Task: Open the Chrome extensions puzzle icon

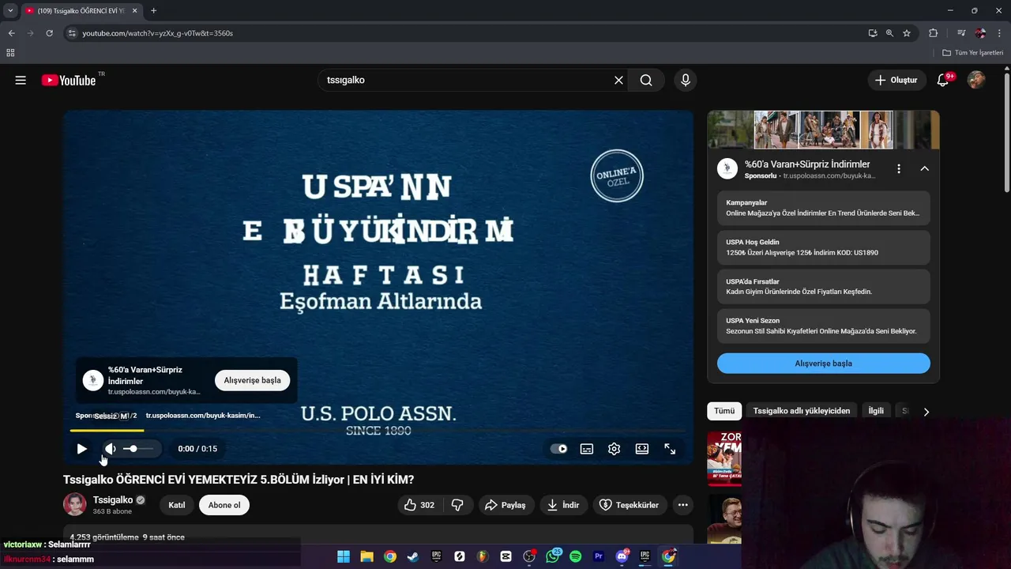Action: [x=933, y=33]
